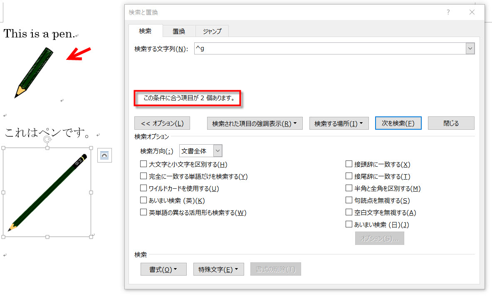Click the rotation handle above the selected pencil image

point(47,140)
